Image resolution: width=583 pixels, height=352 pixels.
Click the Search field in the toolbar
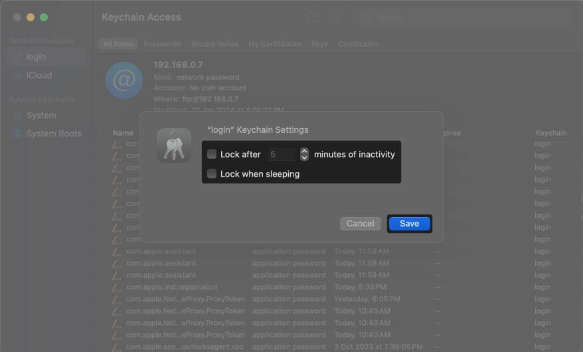[x=467, y=17]
